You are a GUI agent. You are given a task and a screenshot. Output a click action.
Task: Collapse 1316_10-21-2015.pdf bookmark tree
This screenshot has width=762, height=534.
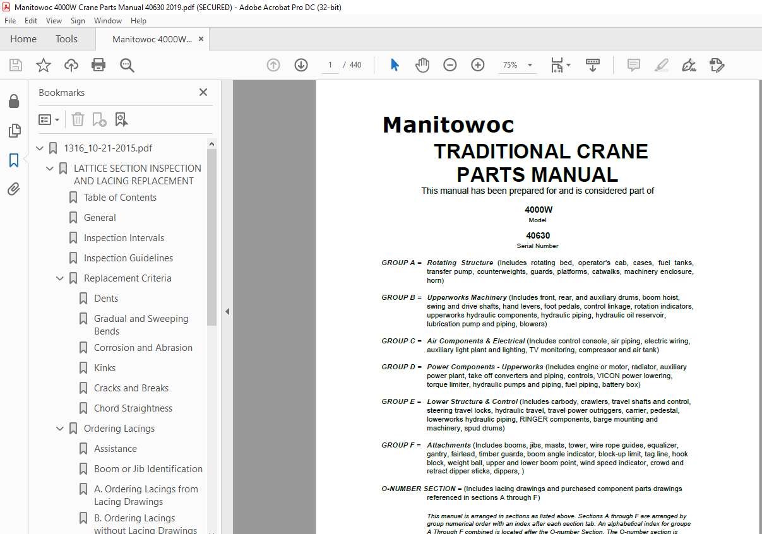click(x=40, y=148)
